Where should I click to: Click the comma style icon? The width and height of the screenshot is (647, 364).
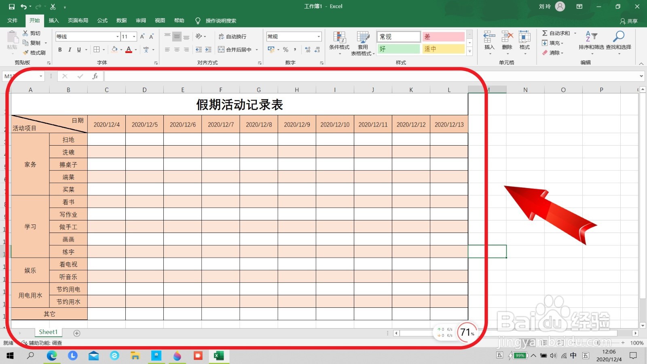coord(295,49)
